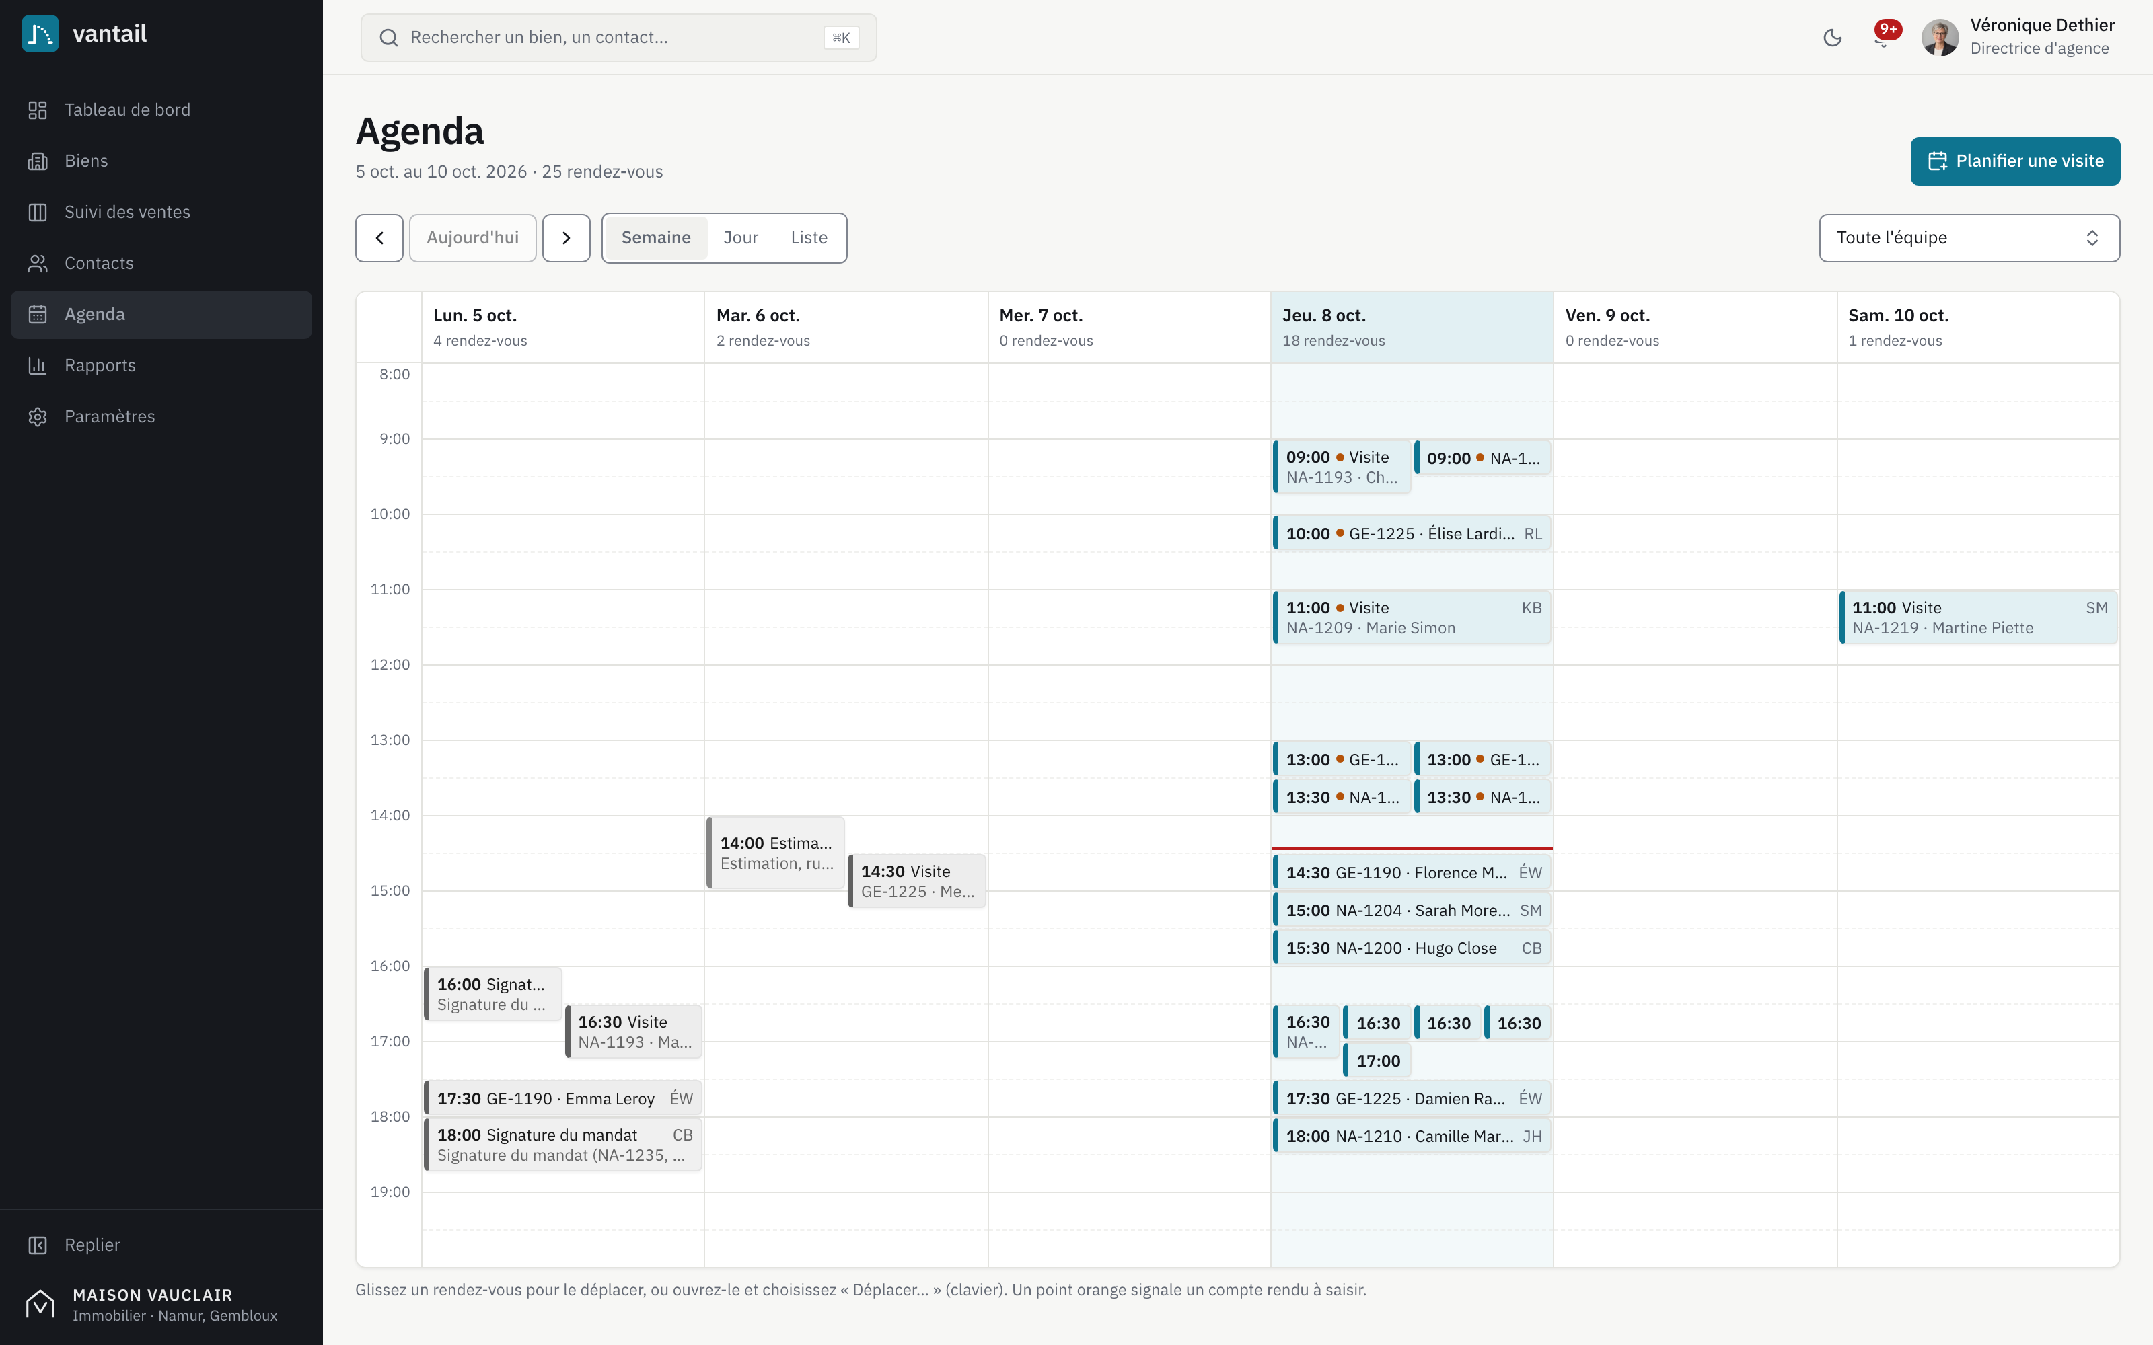Click the Rapports chart icon
Screen dimensions: 2153x1345
coord(38,366)
